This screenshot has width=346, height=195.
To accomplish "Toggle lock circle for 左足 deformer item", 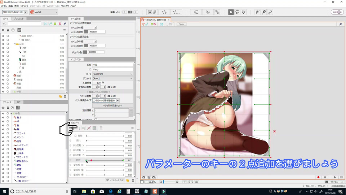I will [8, 141].
